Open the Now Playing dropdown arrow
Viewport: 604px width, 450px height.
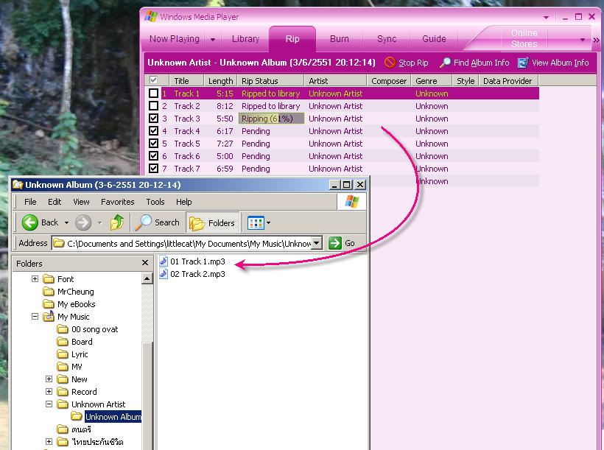213,39
